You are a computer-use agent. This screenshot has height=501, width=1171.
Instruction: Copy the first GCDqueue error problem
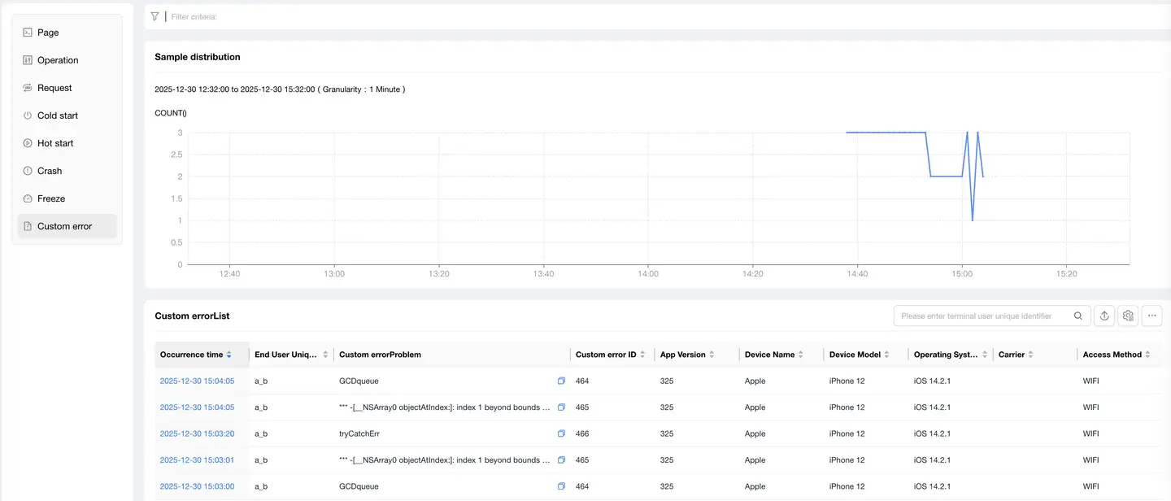click(561, 381)
